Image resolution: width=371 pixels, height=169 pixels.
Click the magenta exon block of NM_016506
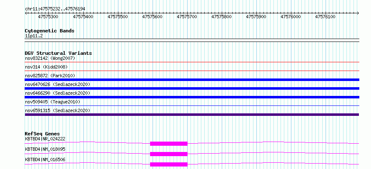point(169,164)
